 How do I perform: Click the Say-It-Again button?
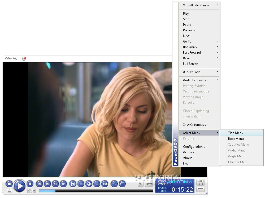[114, 184]
